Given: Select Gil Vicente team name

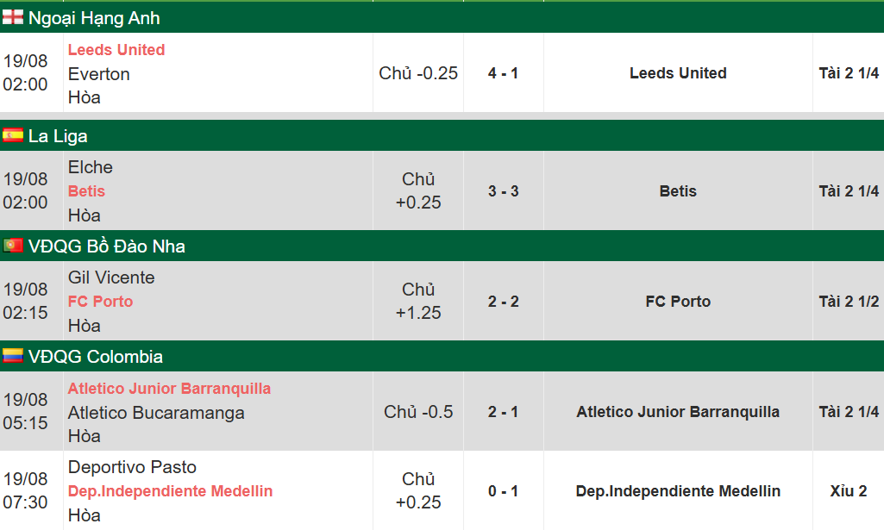Looking at the screenshot, I should pyautogui.click(x=111, y=277).
